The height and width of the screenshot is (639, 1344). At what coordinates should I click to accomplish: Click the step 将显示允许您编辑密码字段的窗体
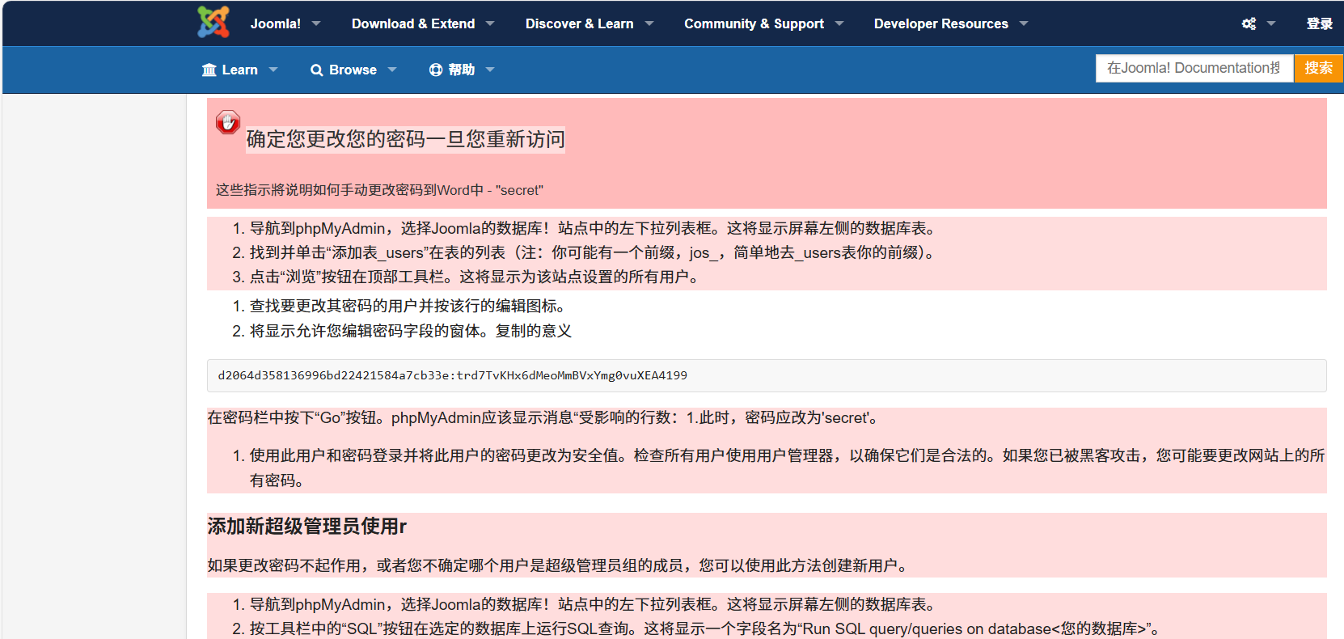(x=411, y=331)
